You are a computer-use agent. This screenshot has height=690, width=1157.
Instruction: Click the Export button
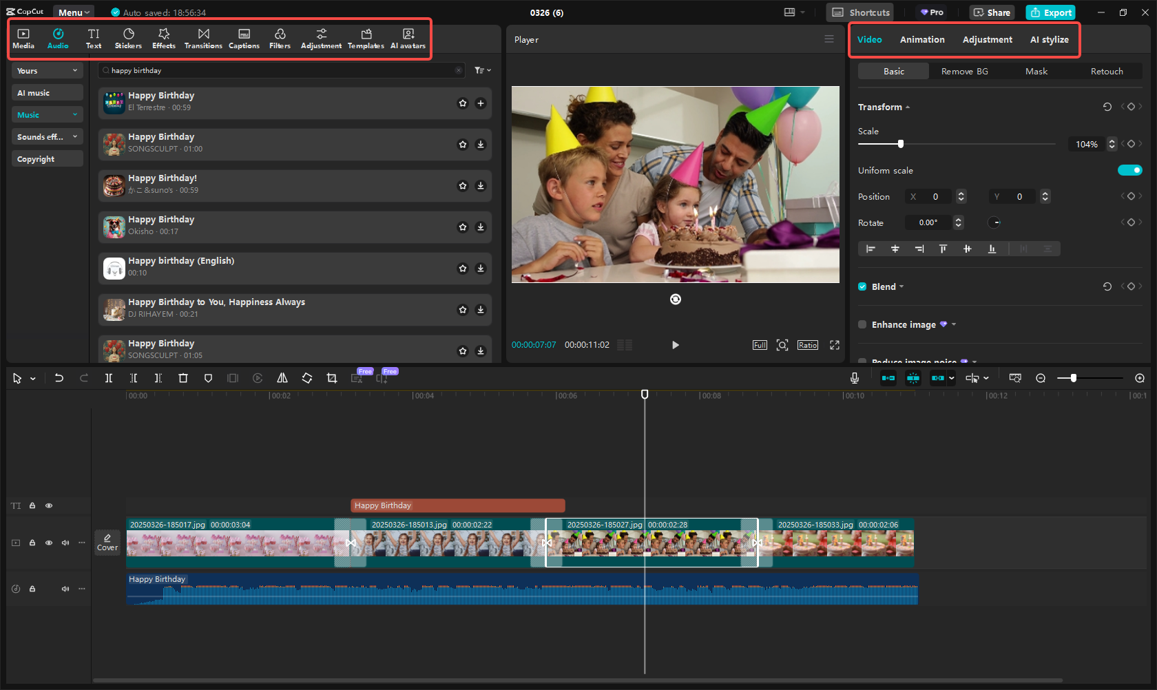pyautogui.click(x=1050, y=12)
